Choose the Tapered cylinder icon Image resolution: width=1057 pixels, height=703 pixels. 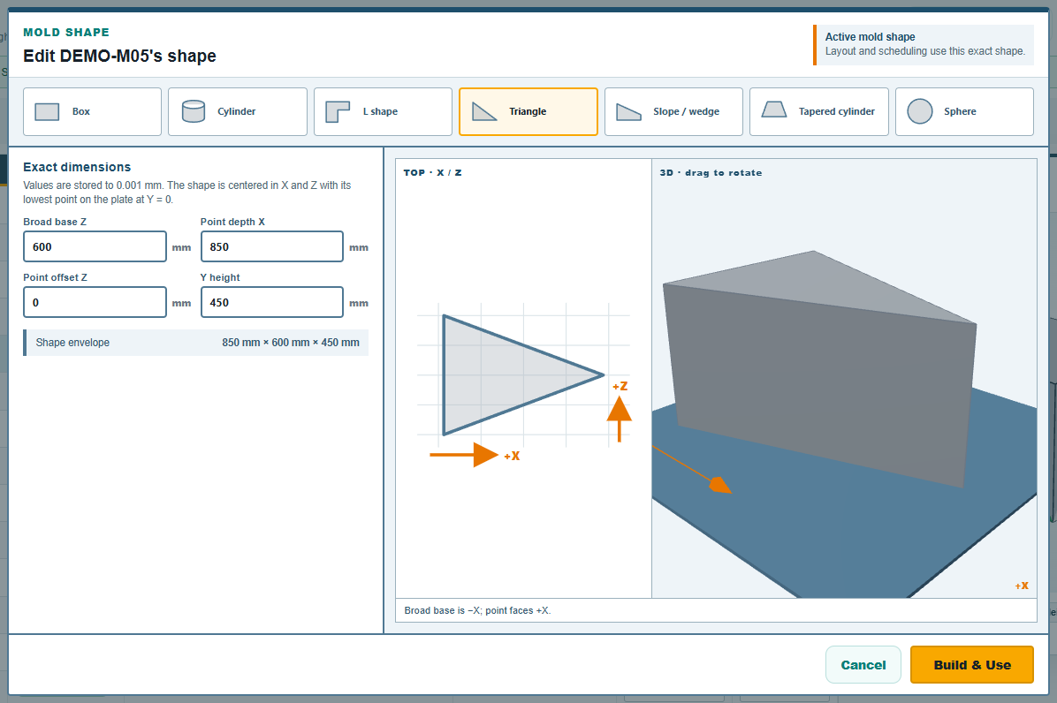774,110
